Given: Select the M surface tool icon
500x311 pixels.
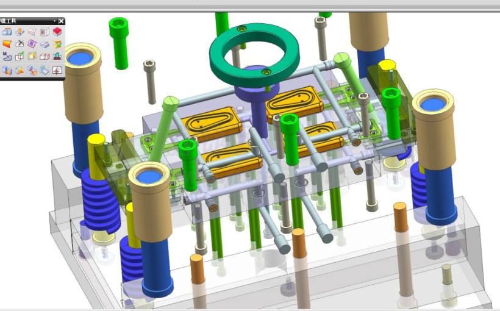Looking at the screenshot, I should pos(7,57).
